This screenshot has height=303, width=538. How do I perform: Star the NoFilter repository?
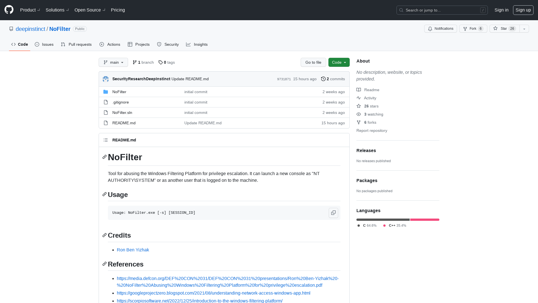point(504,29)
